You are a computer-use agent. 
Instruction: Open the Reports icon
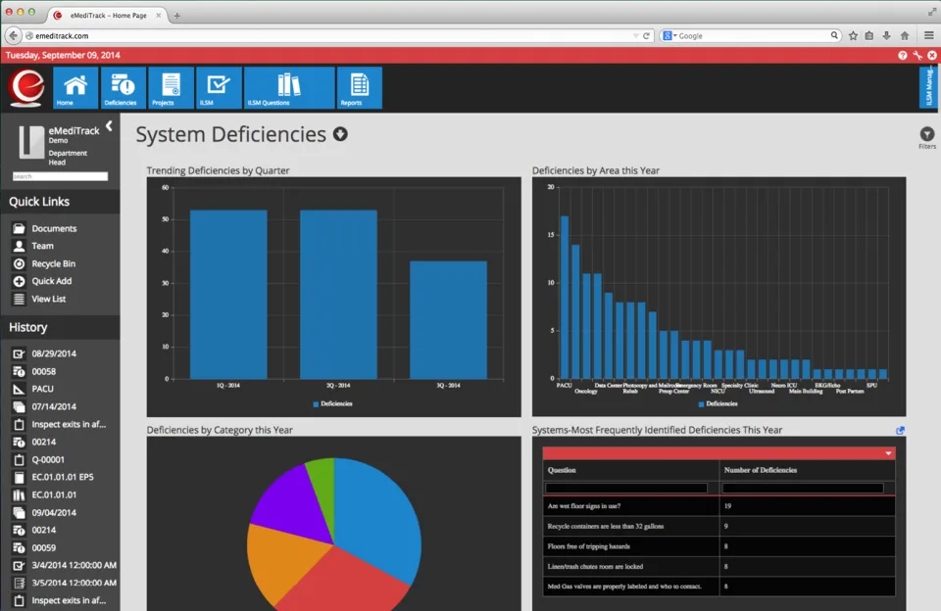click(359, 87)
